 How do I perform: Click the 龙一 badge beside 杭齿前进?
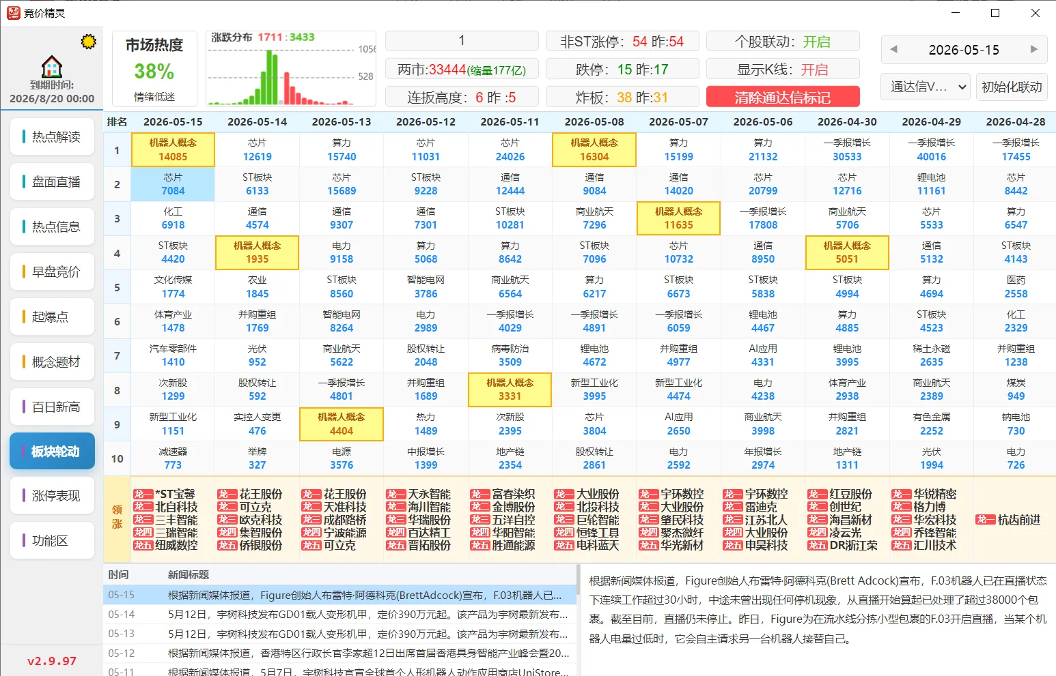(986, 520)
